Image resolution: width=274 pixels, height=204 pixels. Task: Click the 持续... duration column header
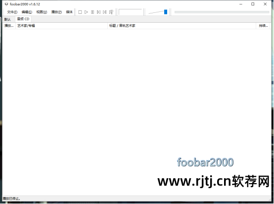point(263,26)
